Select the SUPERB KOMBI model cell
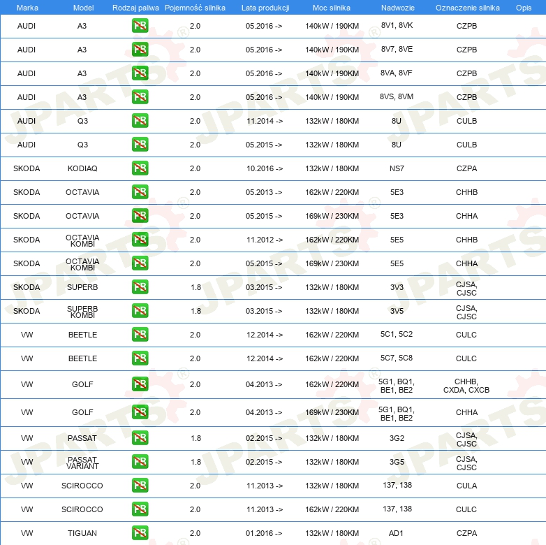 click(x=82, y=312)
